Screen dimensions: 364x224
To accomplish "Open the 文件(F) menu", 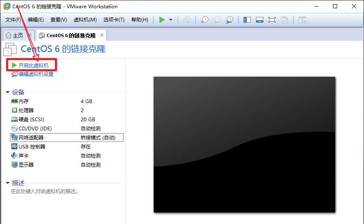I will coord(13,20).
